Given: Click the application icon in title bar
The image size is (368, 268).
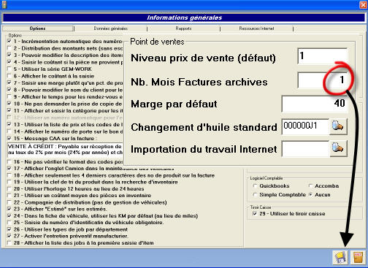Looking at the screenshot, I should tap(4, 4).
